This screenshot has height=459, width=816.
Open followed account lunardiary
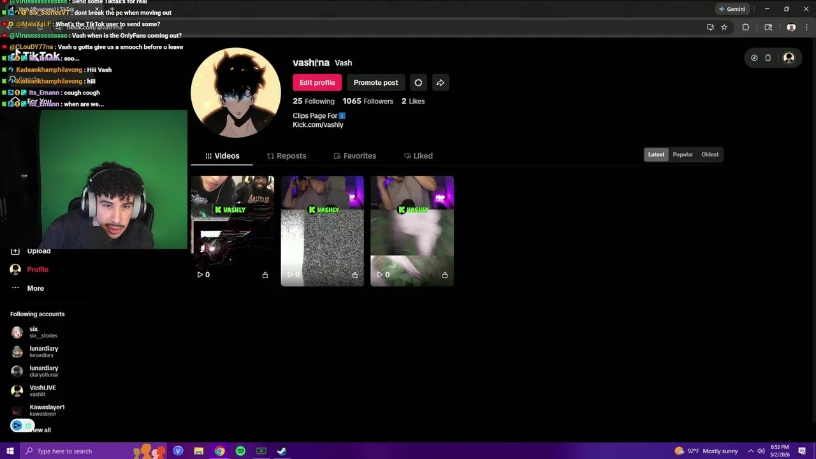point(35,351)
